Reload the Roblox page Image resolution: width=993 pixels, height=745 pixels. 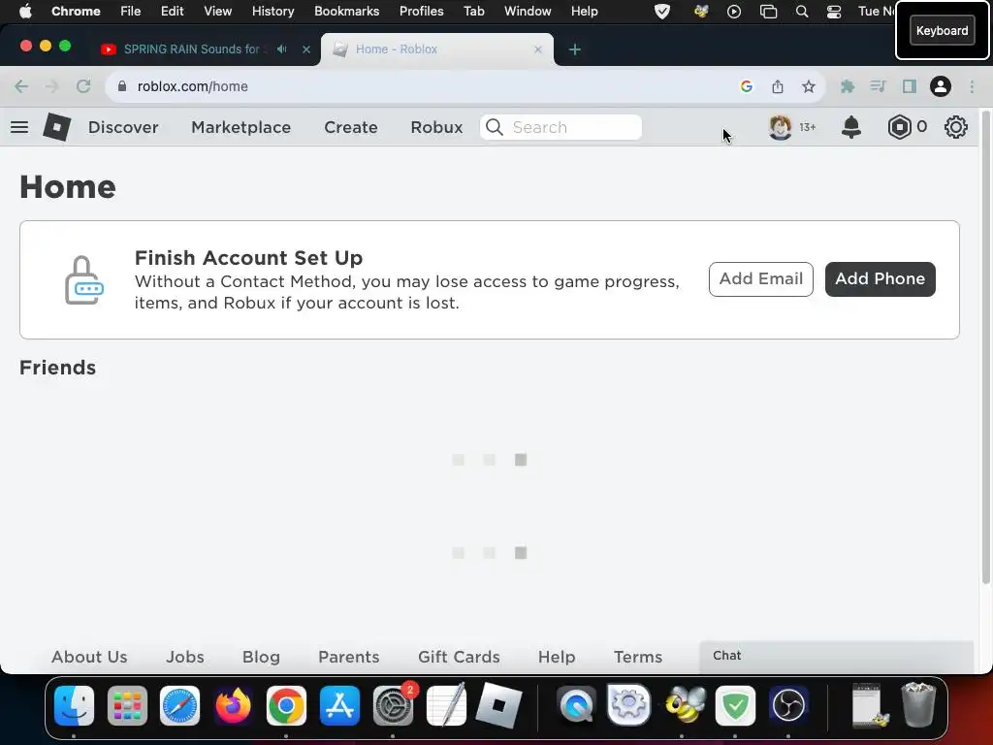tap(83, 86)
